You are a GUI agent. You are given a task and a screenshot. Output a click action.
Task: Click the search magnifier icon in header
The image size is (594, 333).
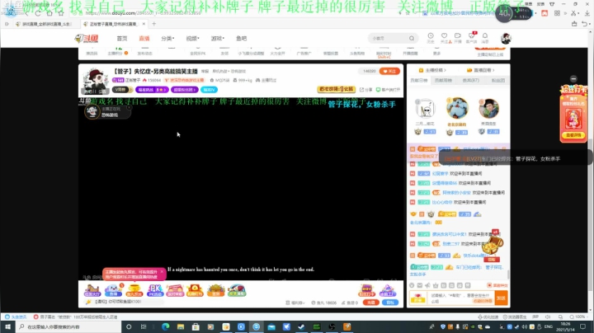[x=412, y=38]
